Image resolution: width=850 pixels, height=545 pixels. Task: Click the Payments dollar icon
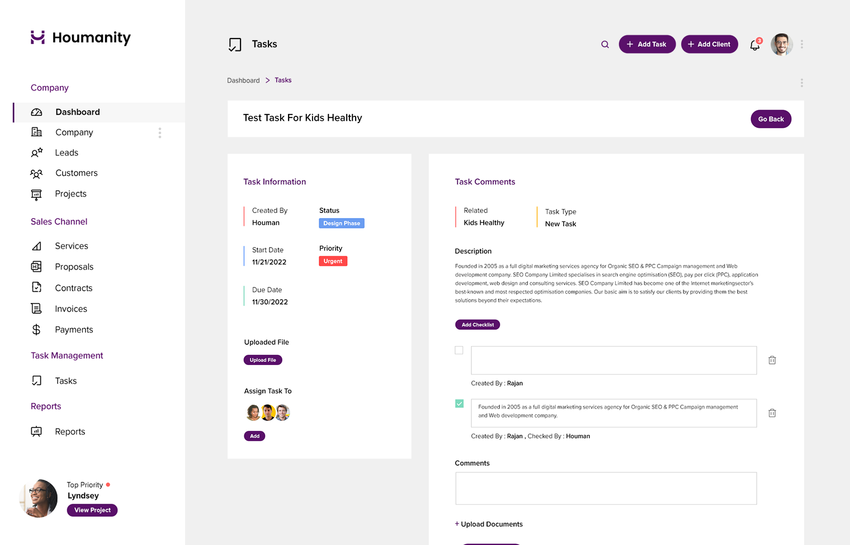36,330
